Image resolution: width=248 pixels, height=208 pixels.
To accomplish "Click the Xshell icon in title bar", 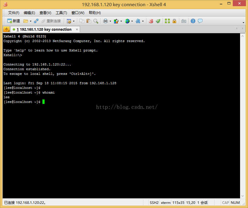I will 6,4.
